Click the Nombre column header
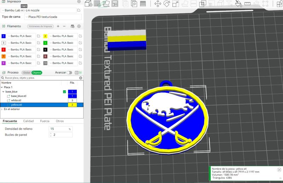The height and width of the screenshot is (183, 283). (6, 83)
